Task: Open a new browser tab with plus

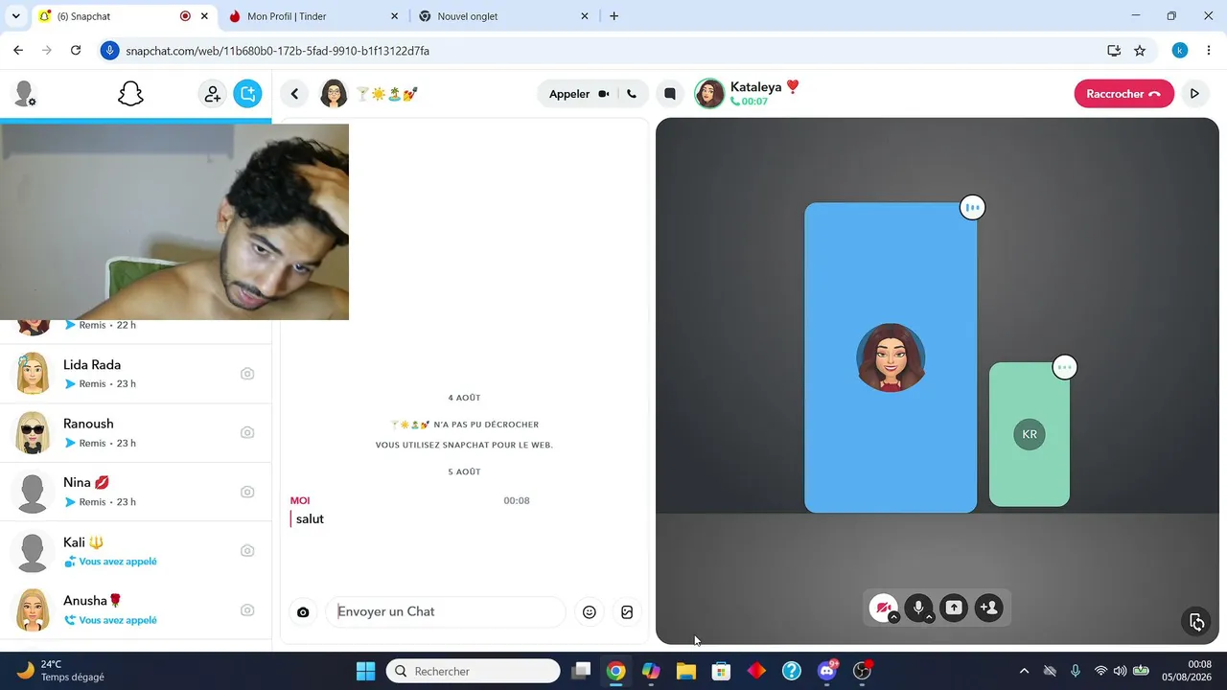Action: 613,16
